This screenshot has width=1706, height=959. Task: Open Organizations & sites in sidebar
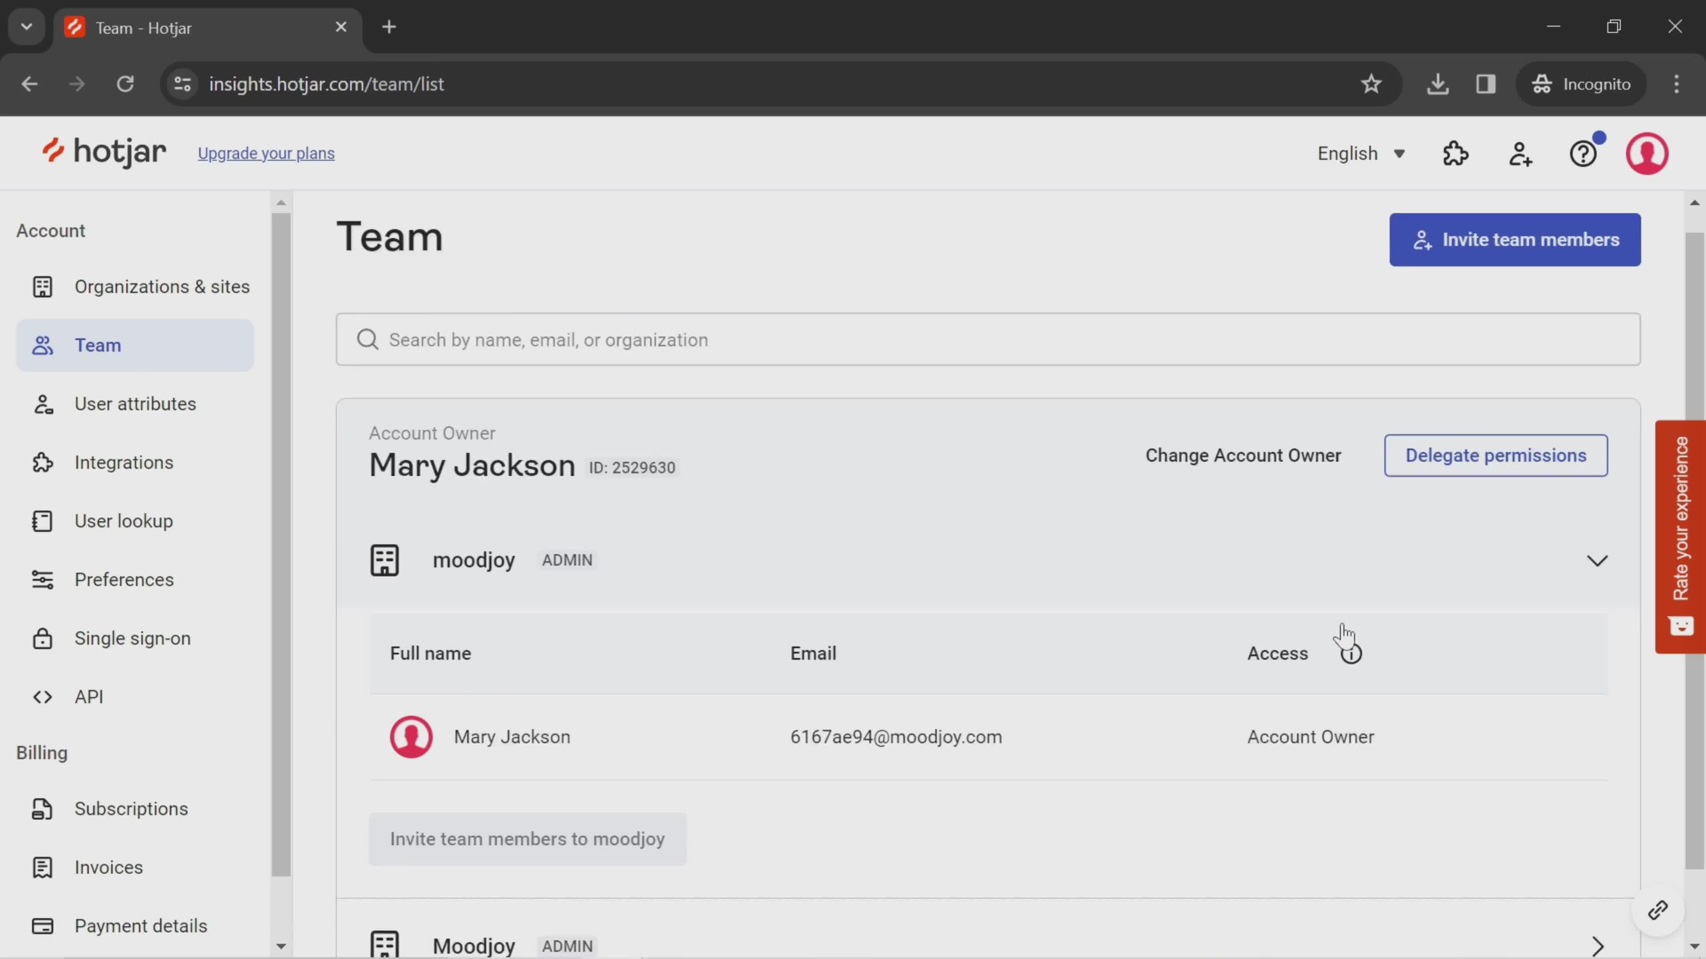135,286
